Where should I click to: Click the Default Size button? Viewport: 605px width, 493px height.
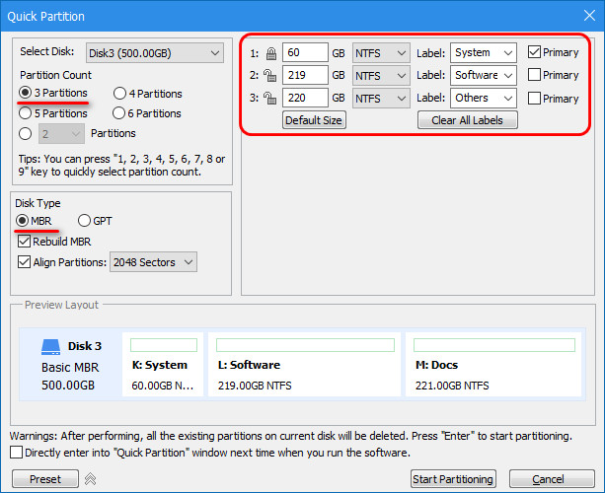(x=314, y=120)
